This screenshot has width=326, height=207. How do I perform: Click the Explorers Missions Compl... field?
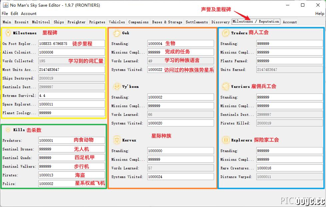click(290, 159)
